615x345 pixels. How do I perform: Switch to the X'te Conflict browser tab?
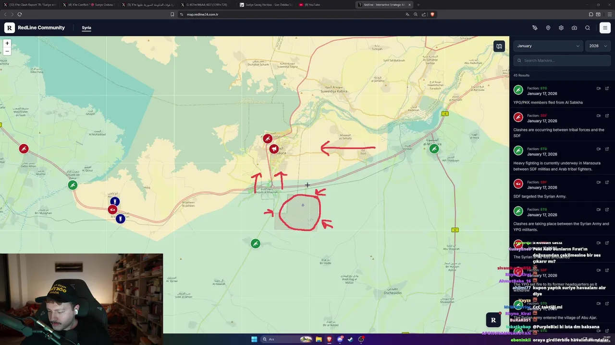tap(89, 5)
